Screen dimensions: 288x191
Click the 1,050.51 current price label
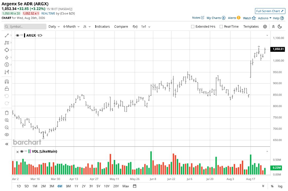pyautogui.click(x=278, y=49)
